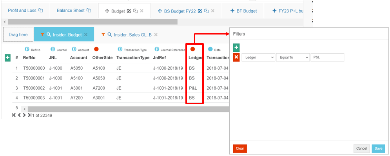The image size is (390, 156).
Task: Click the filter funnel icon on Insider_Budget
Action: (42, 34)
